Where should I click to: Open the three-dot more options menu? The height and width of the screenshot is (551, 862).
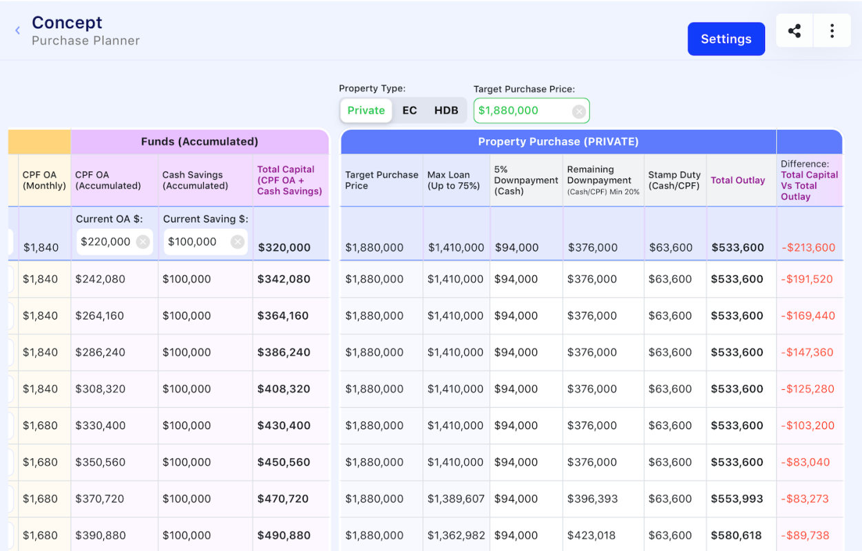pos(832,31)
